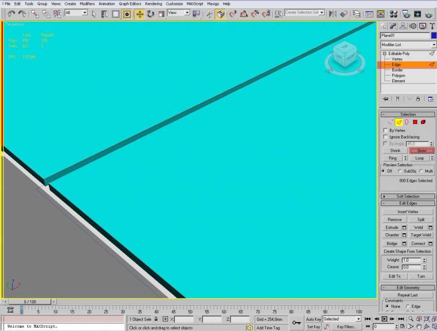Click the Plane01 object color swatch

coord(434,35)
